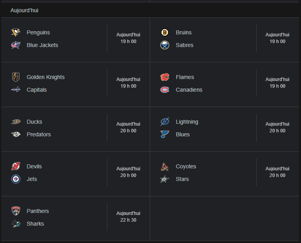Image resolution: width=301 pixels, height=243 pixels.
Task: Click the Aujourd'hui section header
Action: (25, 10)
